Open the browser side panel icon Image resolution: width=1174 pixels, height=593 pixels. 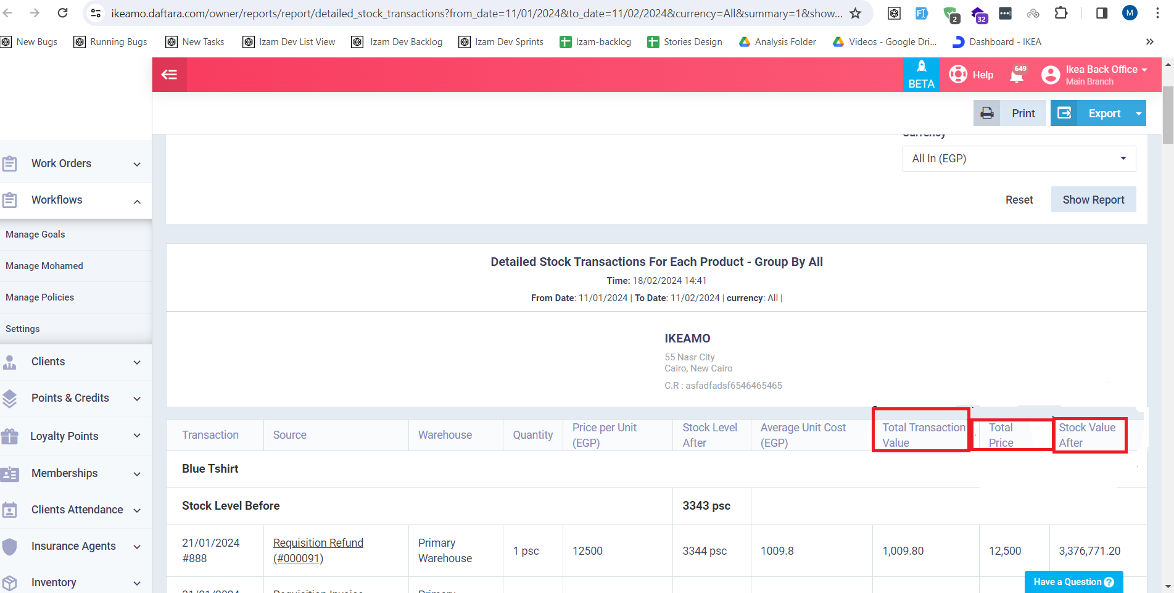click(1101, 13)
